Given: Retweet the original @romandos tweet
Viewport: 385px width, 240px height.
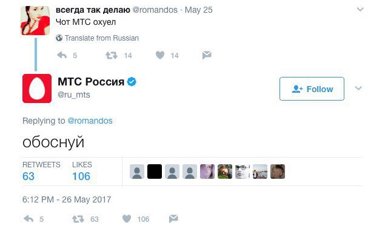Looking at the screenshot, I should click(111, 55).
